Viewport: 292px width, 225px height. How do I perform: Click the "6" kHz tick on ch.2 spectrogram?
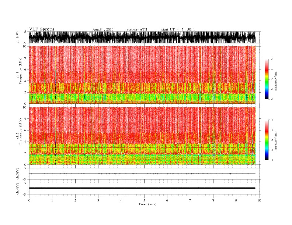pos(25,130)
